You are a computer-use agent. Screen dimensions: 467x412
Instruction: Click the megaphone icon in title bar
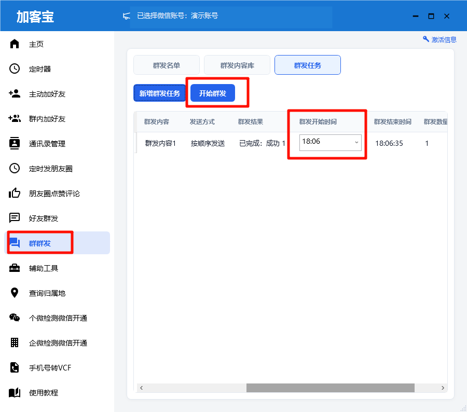(127, 16)
